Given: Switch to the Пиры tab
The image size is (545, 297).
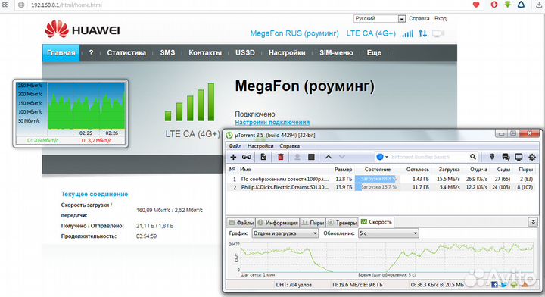Looking at the screenshot, I should pos(313,223).
